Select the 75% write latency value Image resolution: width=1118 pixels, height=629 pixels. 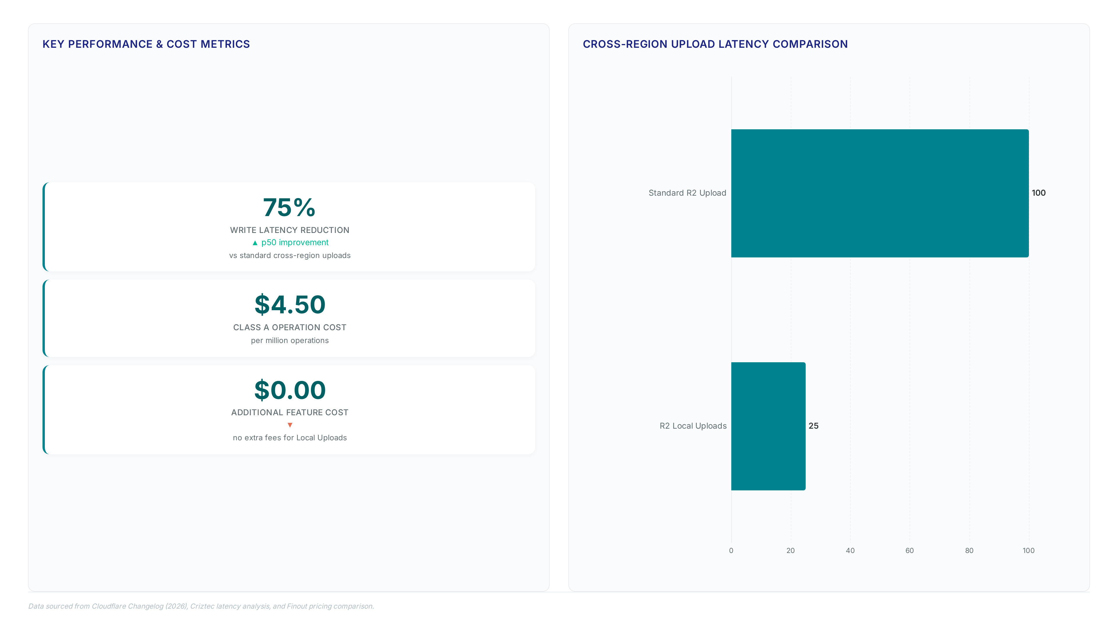[289, 207]
